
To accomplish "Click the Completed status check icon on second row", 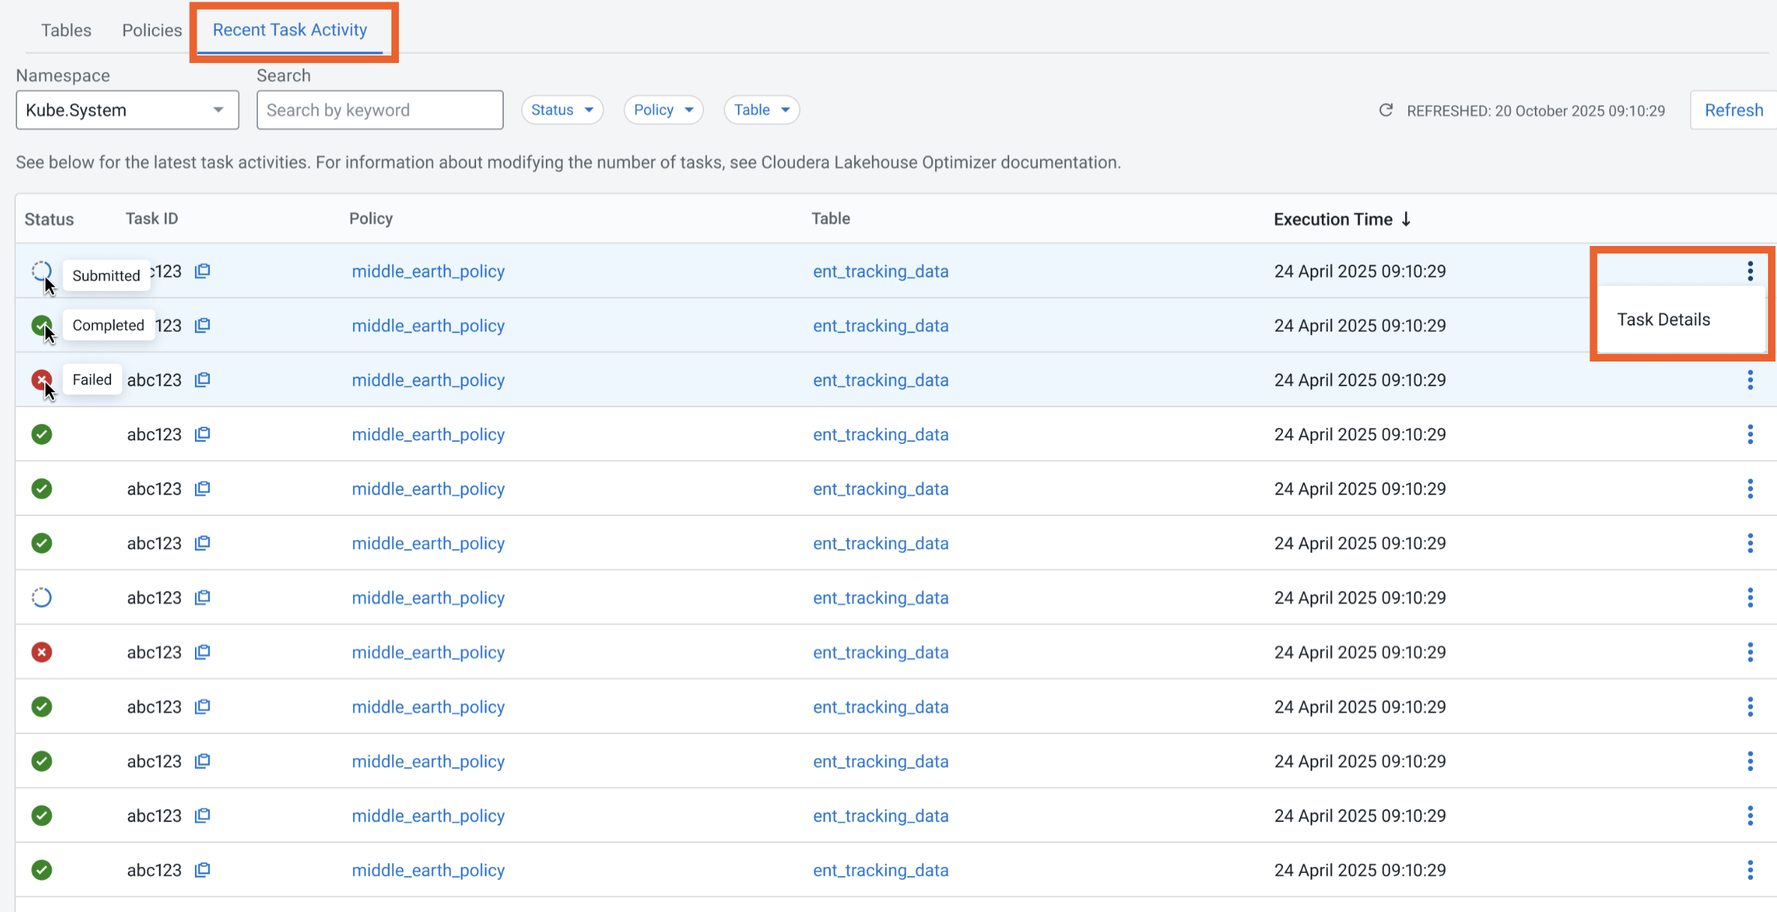I will click(41, 325).
